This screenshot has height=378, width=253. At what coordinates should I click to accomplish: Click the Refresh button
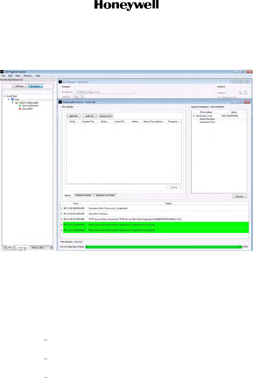point(240,196)
